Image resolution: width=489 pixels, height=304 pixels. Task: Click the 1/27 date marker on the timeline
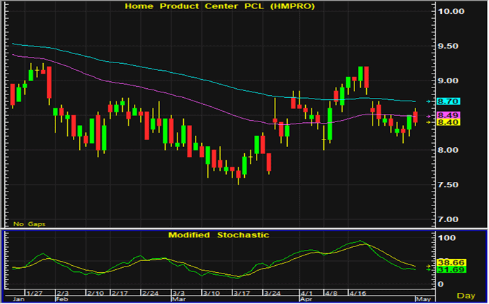tap(35, 294)
